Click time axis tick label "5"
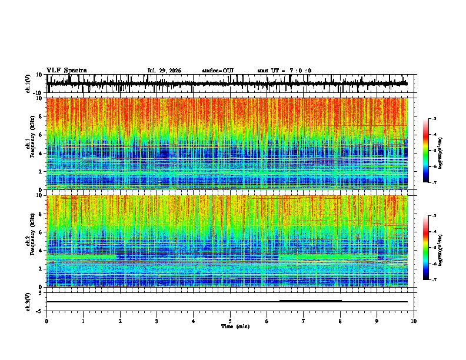 [230, 321]
